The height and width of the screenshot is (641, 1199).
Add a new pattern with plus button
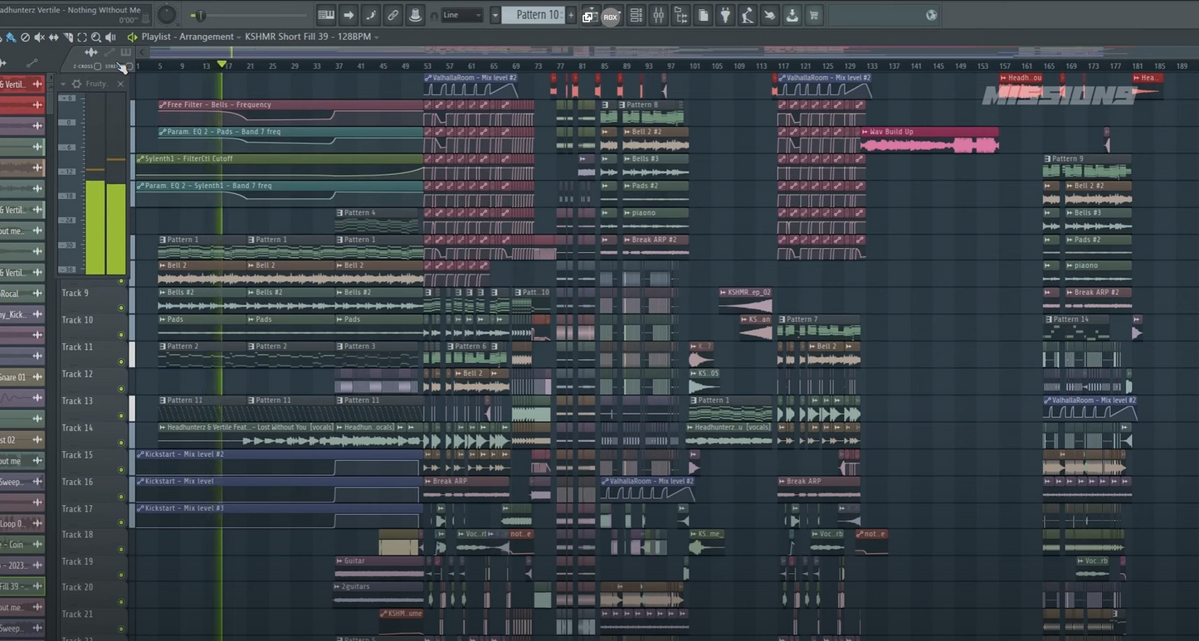click(571, 15)
